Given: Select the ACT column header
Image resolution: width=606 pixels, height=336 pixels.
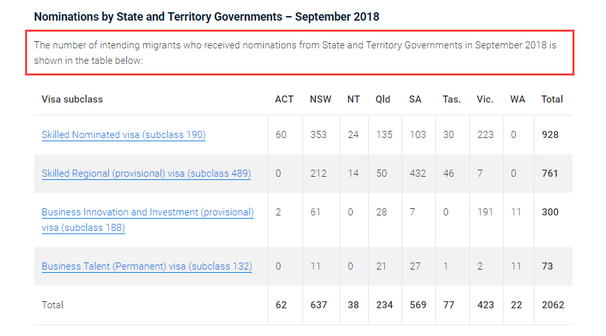Looking at the screenshot, I should 284,99.
